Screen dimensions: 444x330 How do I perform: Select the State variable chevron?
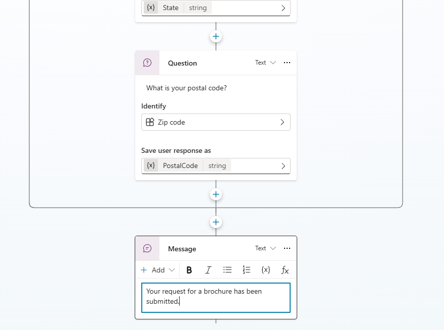click(283, 8)
